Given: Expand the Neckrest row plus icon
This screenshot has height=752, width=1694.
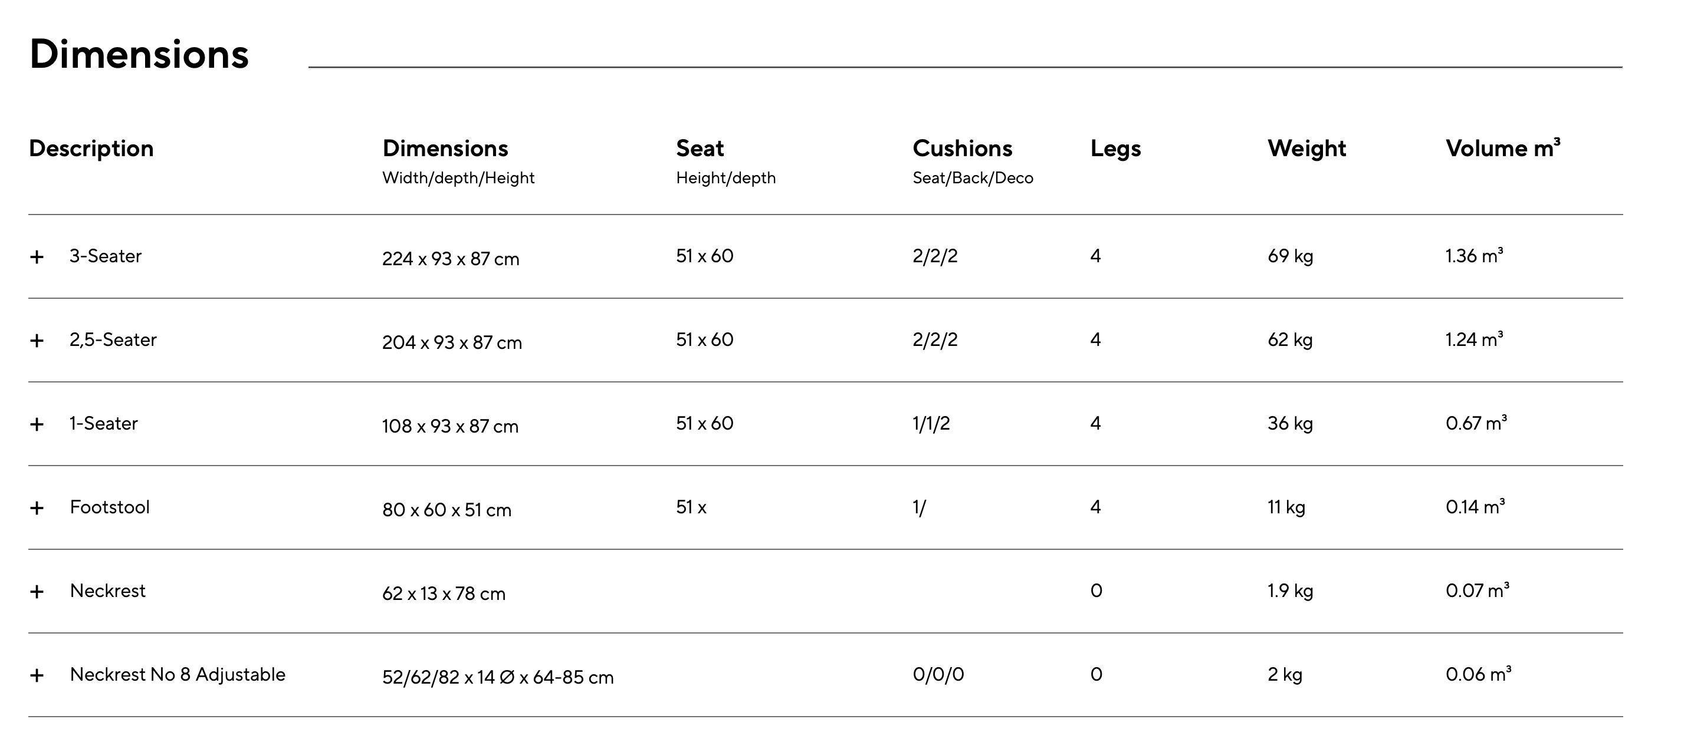Looking at the screenshot, I should (x=37, y=592).
